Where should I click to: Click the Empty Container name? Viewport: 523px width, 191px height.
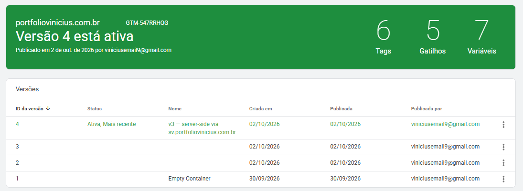[x=190, y=178]
